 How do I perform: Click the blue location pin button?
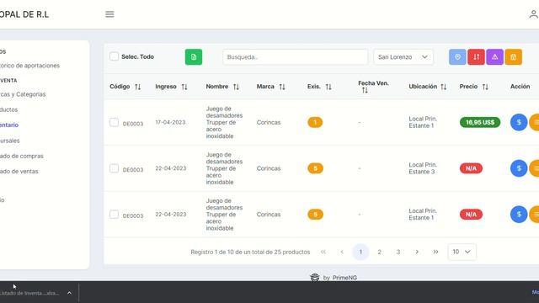457,57
